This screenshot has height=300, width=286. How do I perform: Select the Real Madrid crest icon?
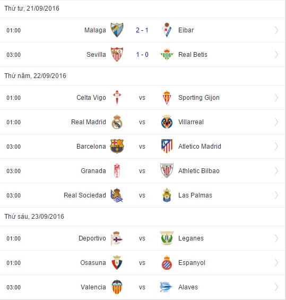click(x=117, y=122)
